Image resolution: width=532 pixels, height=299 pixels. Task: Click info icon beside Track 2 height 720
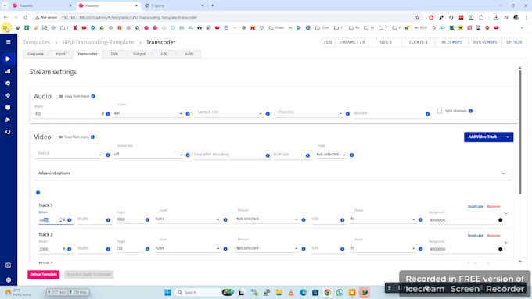tap(147, 249)
